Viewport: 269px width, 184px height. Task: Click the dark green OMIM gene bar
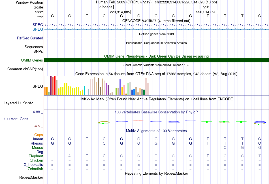click(x=157, y=60)
